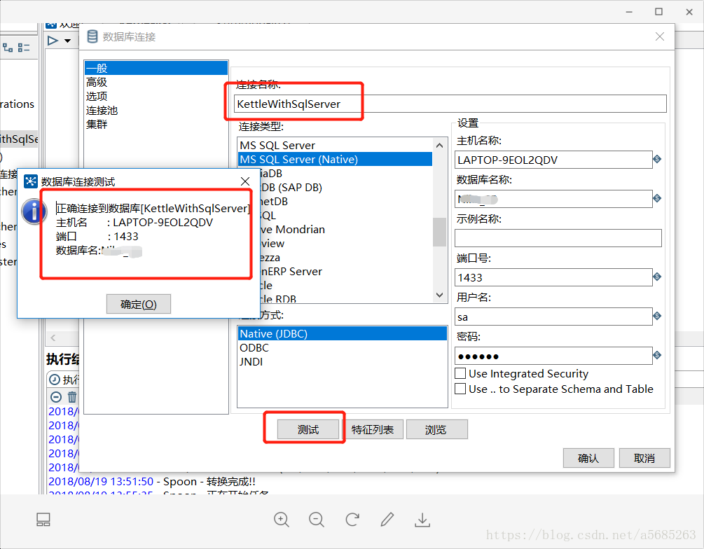Click the scroll left arrow in canvas

53,338
